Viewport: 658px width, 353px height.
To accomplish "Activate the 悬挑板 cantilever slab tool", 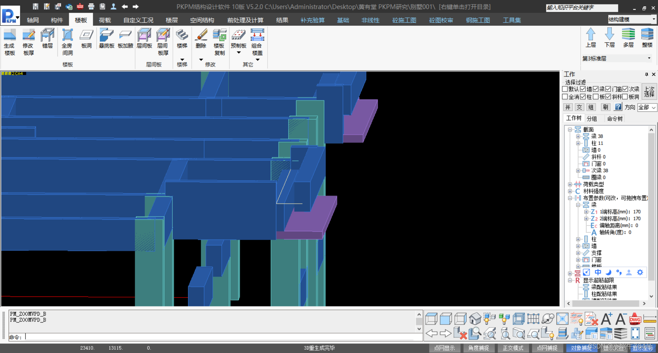I will (106, 39).
